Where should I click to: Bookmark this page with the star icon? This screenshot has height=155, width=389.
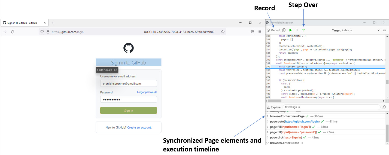pyautogui.click(x=223, y=32)
